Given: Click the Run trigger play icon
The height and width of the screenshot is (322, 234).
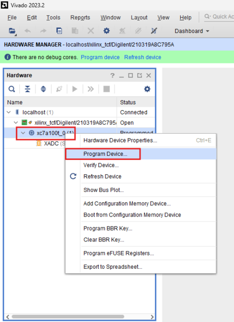Looking at the screenshot, I should pos(75,89).
